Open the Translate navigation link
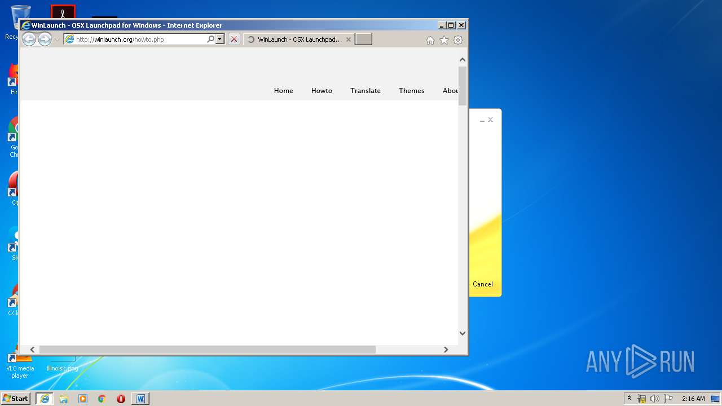This screenshot has height=406, width=722. (366, 91)
